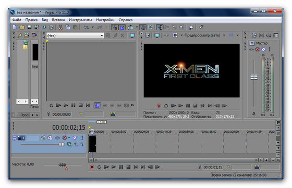Open the Вставка menu

click(58, 20)
